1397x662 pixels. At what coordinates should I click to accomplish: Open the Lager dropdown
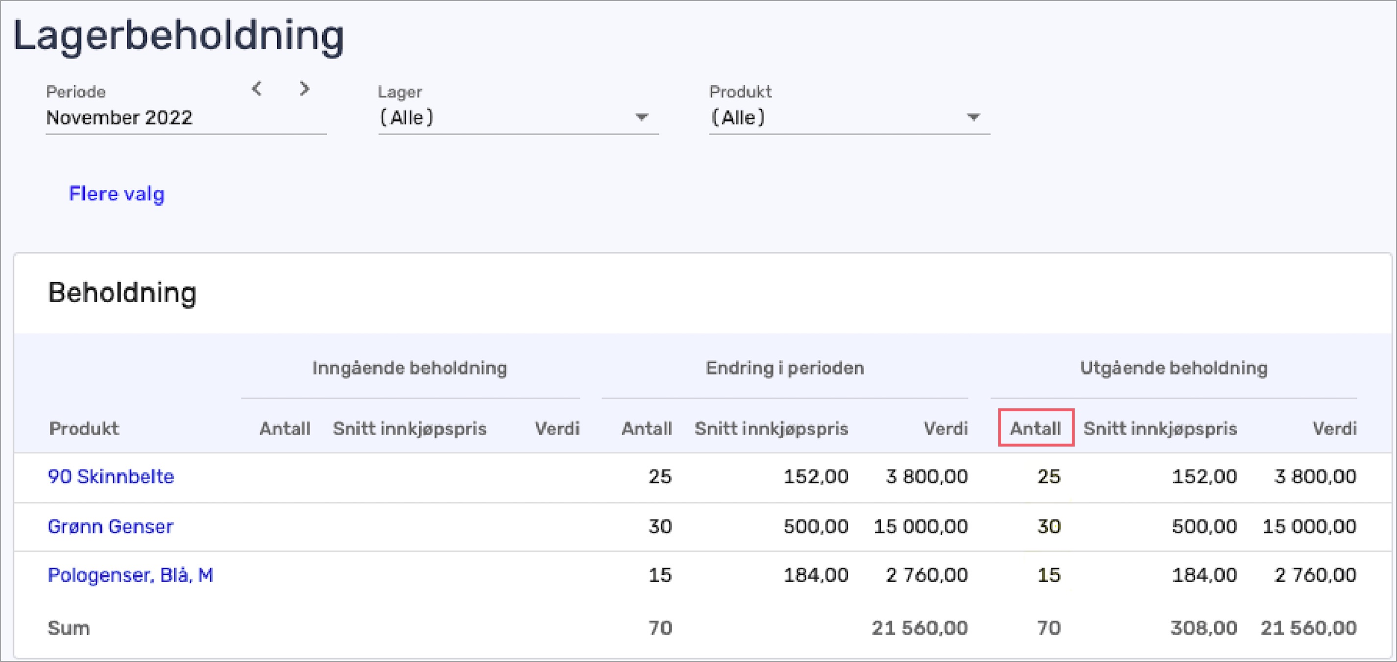coord(518,117)
